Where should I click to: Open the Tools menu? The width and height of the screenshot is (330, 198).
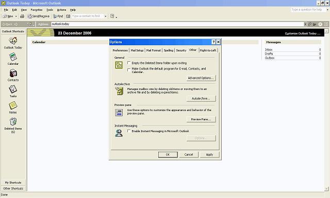coord(49,10)
